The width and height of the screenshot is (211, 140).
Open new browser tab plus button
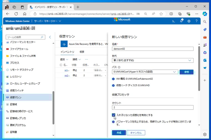[78, 7]
